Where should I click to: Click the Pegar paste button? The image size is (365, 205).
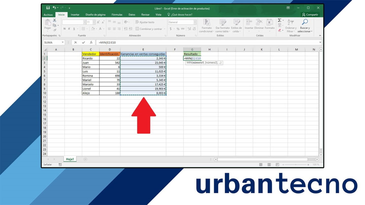48,25
